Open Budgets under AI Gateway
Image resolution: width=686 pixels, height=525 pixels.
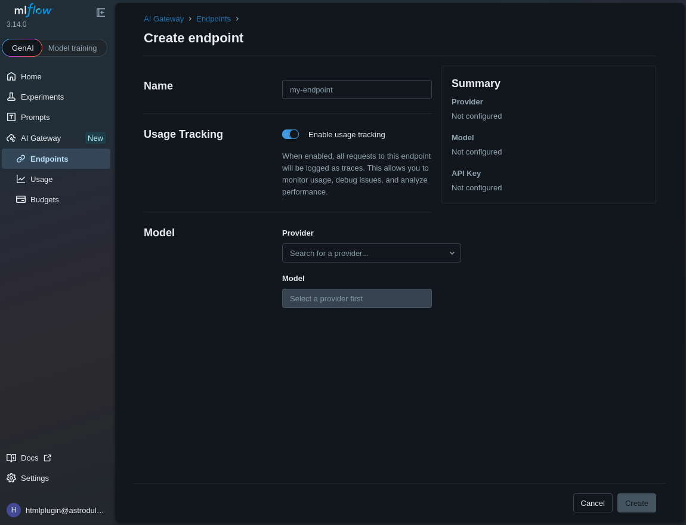(56, 199)
